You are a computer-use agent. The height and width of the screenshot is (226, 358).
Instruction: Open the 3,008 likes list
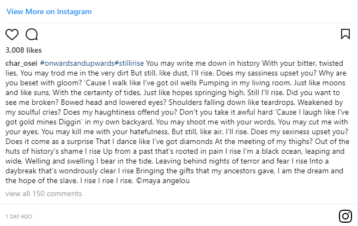[23, 50]
